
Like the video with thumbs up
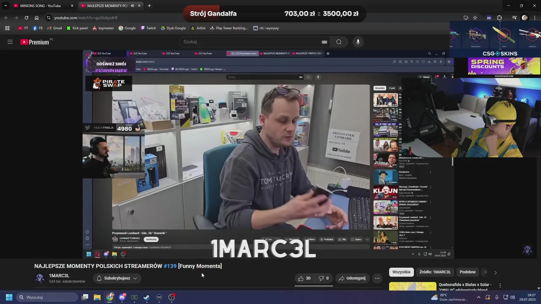(x=304, y=278)
